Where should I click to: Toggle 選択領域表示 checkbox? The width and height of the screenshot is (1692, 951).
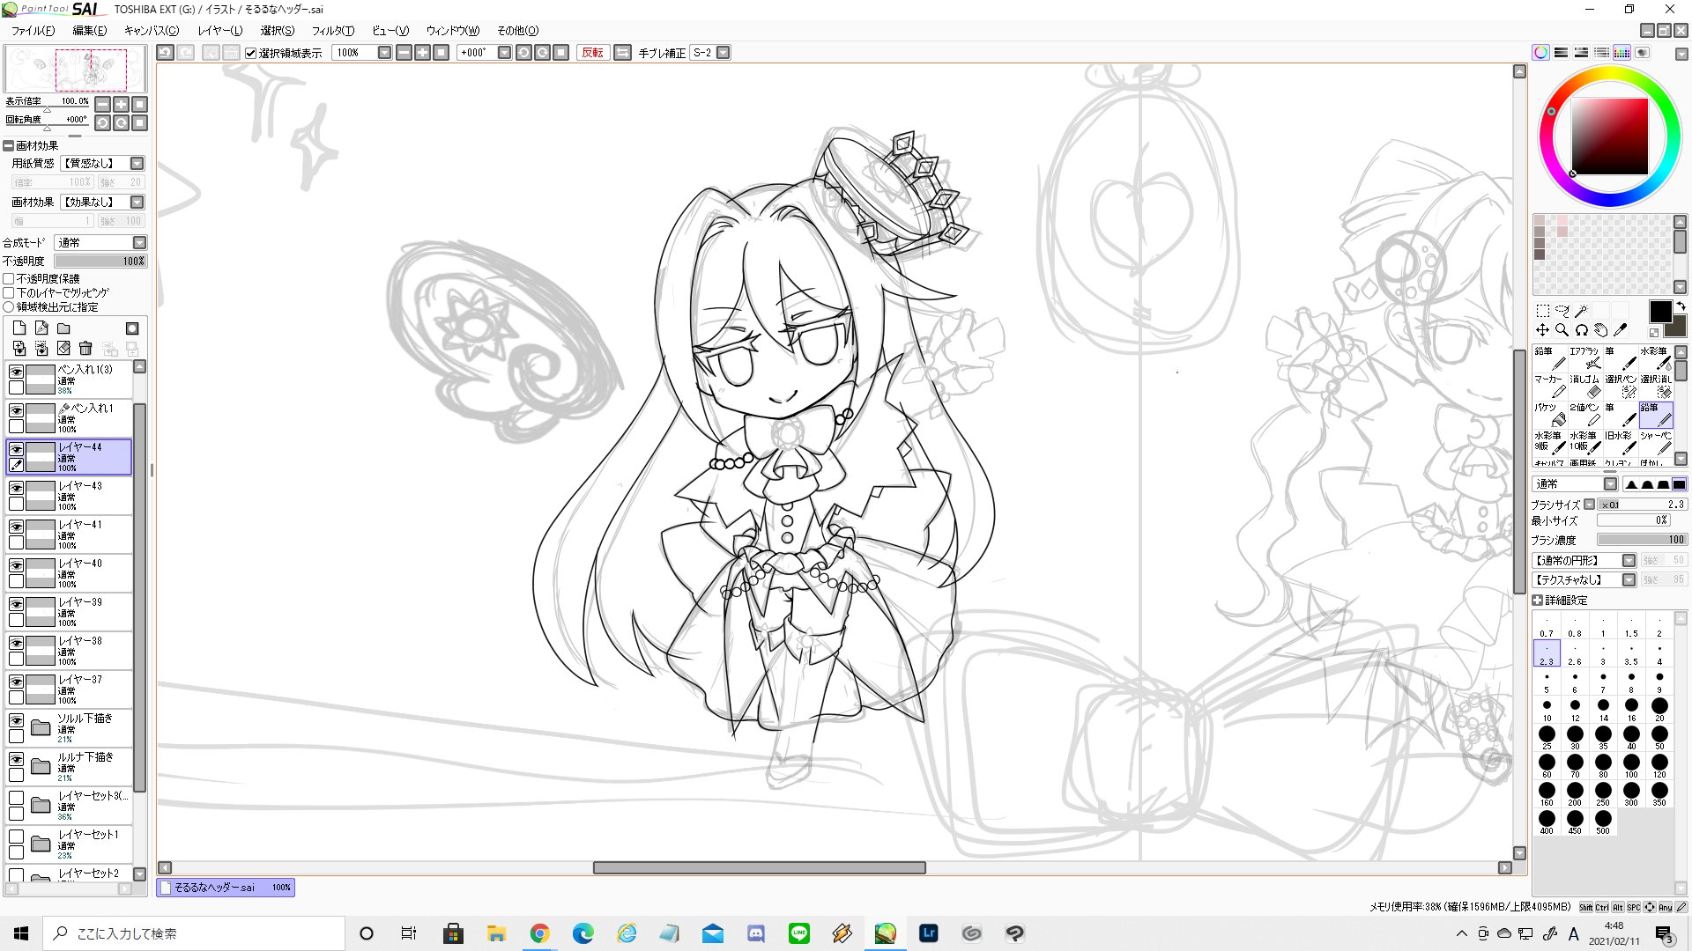pyautogui.click(x=251, y=53)
